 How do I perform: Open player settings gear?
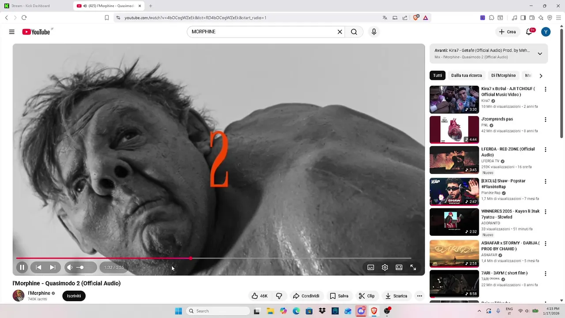tap(385, 267)
